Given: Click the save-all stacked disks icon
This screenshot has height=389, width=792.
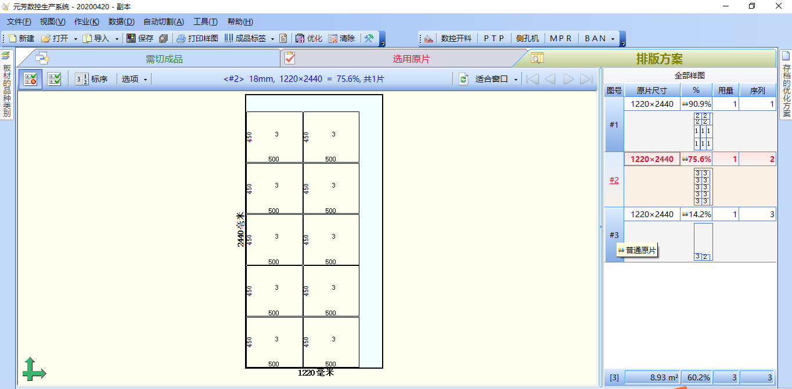Looking at the screenshot, I should tap(163, 38).
